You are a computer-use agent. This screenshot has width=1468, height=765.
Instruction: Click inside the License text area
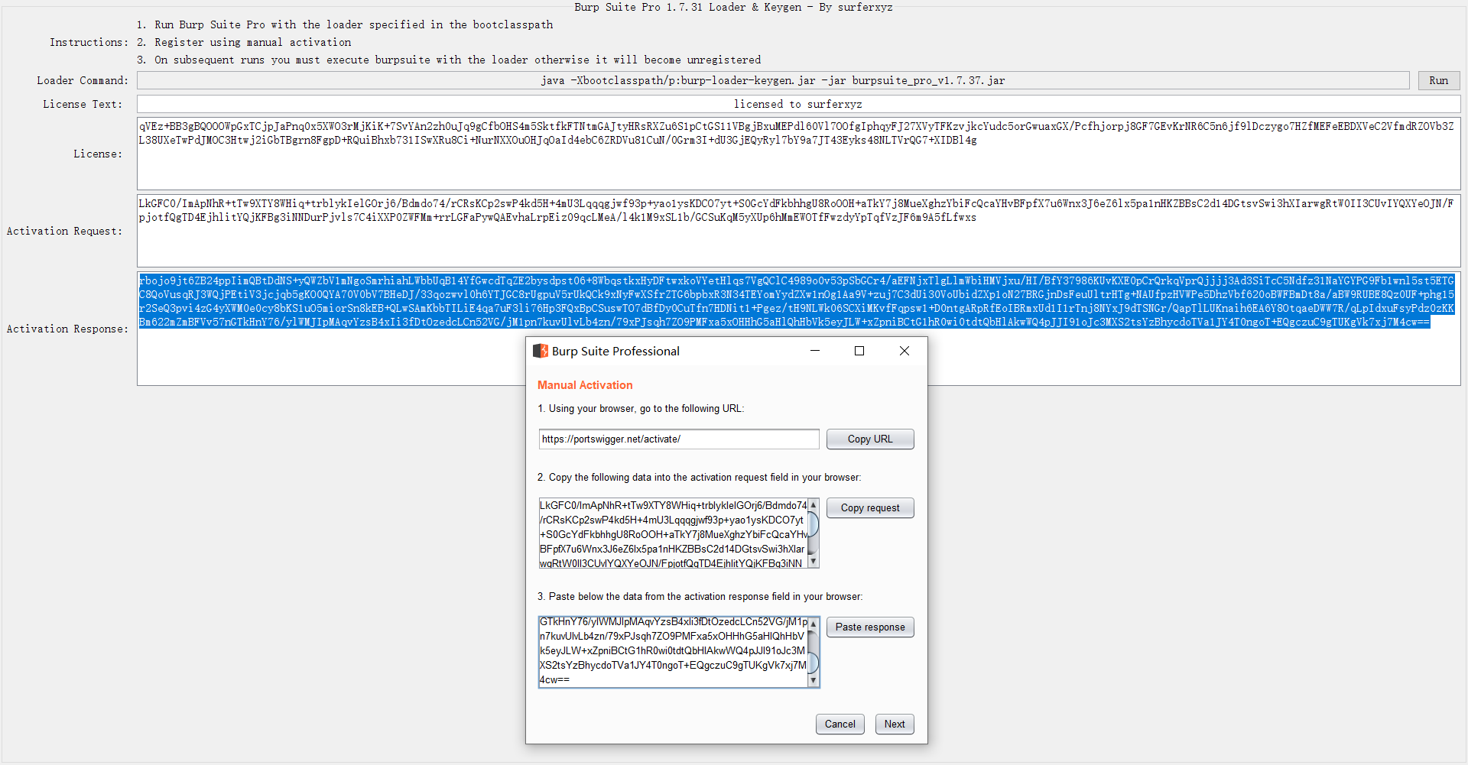pos(798,154)
